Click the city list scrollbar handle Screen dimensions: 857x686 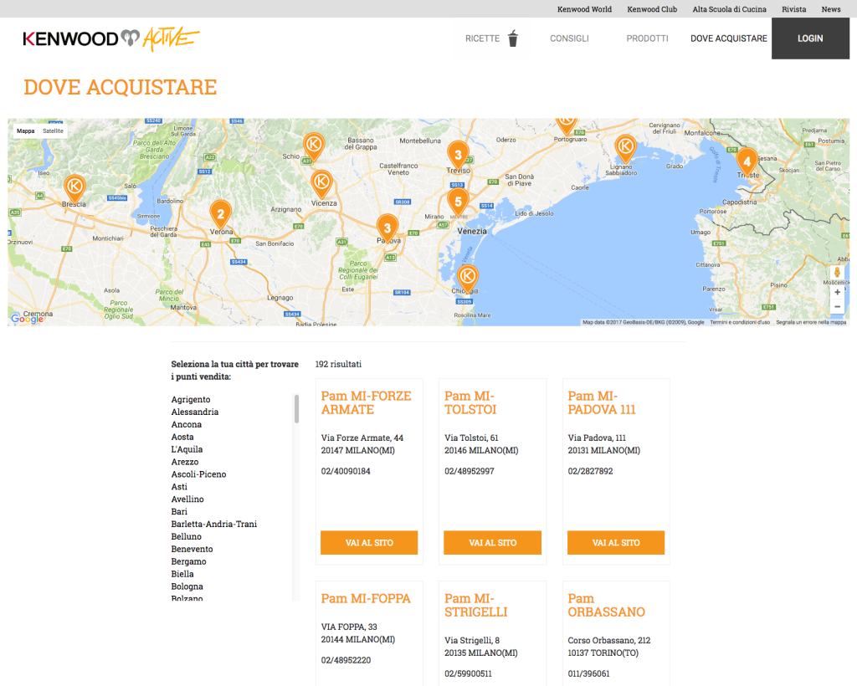(x=297, y=408)
